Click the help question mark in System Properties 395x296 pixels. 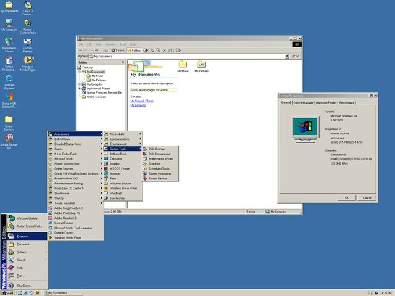[x=371, y=96]
